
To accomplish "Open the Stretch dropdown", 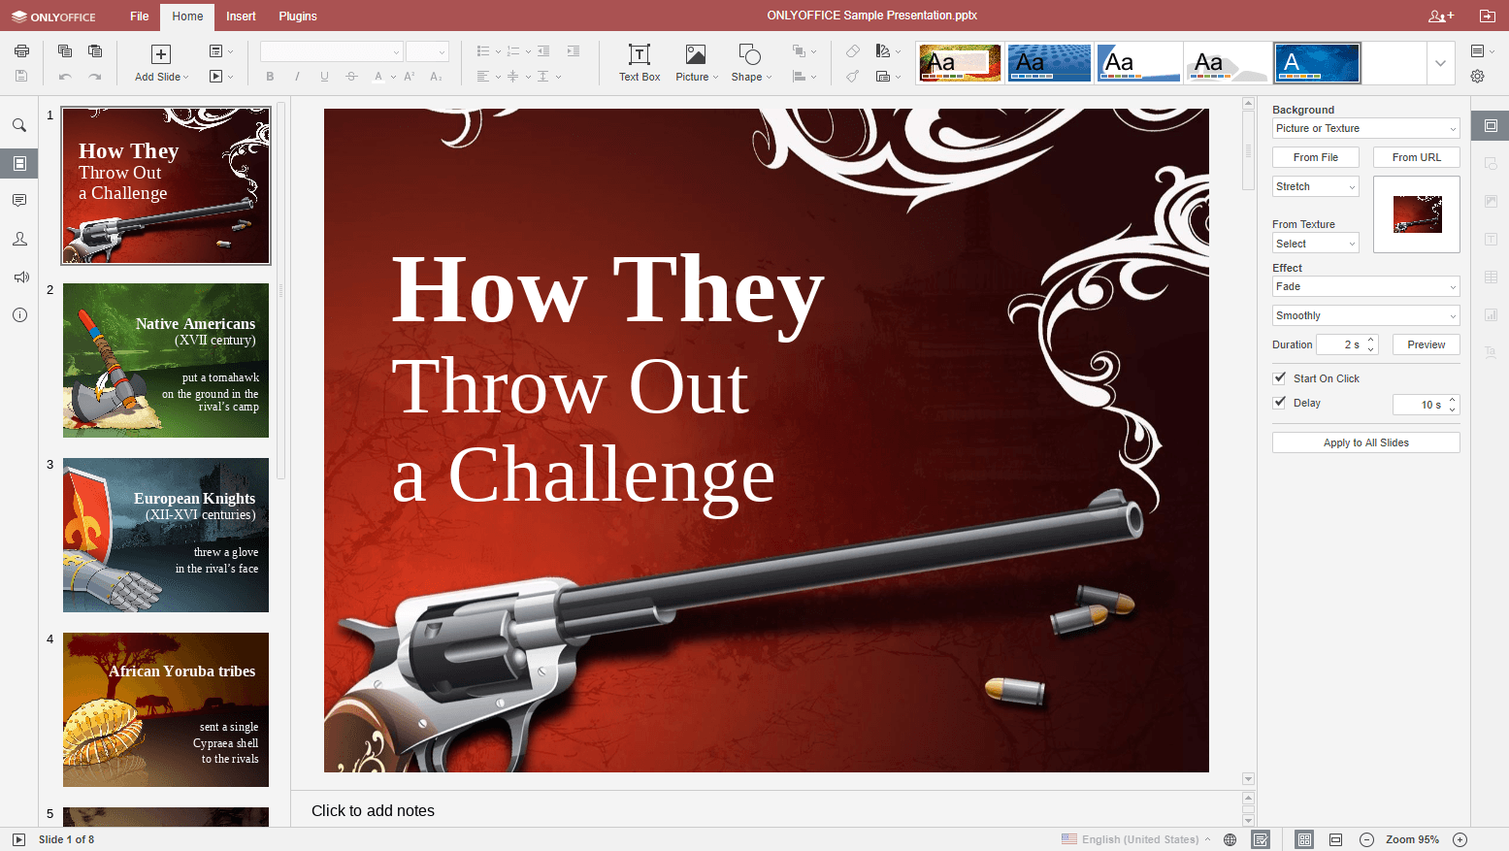I will pyautogui.click(x=1315, y=186).
